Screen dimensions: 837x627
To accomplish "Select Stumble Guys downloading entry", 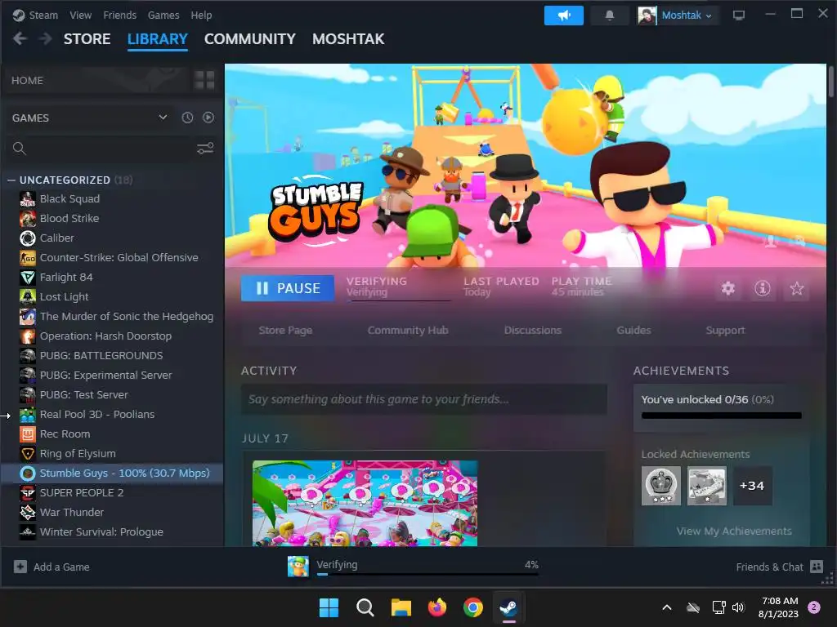I will pos(112,474).
